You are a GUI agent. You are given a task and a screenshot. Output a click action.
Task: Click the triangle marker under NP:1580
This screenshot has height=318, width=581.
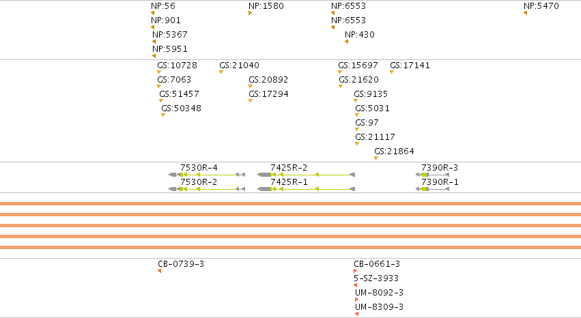pos(250,14)
